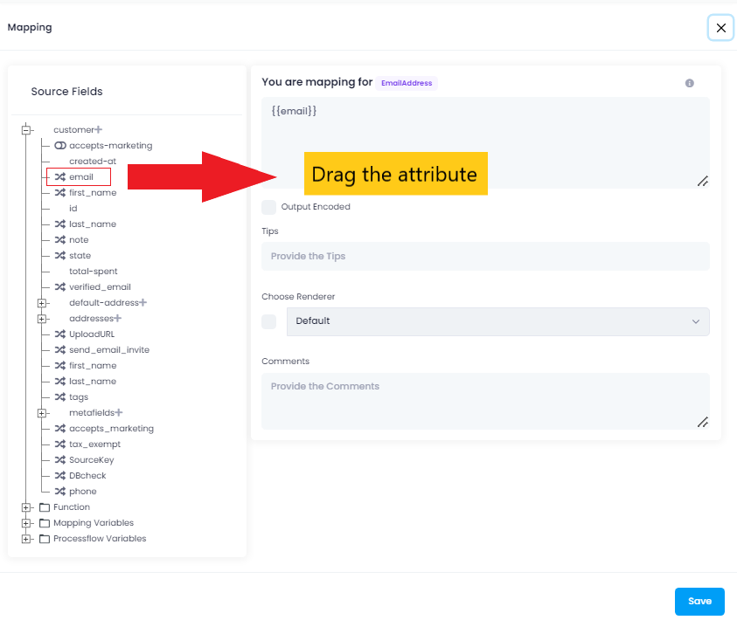
Task: Close the Mapping dialog
Action: pyautogui.click(x=721, y=28)
